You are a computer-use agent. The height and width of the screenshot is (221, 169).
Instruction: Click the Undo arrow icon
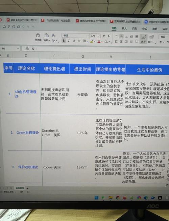(x=23, y=26)
